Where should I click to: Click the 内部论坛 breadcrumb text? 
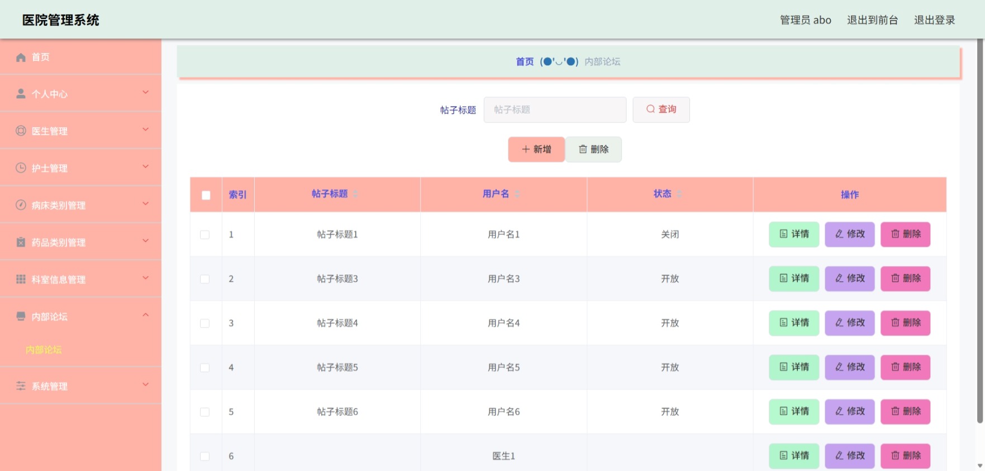pos(602,61)
